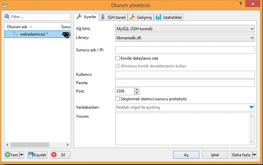
Task: Click the Sunucu adı / IP field
Action: coord(185,50)
